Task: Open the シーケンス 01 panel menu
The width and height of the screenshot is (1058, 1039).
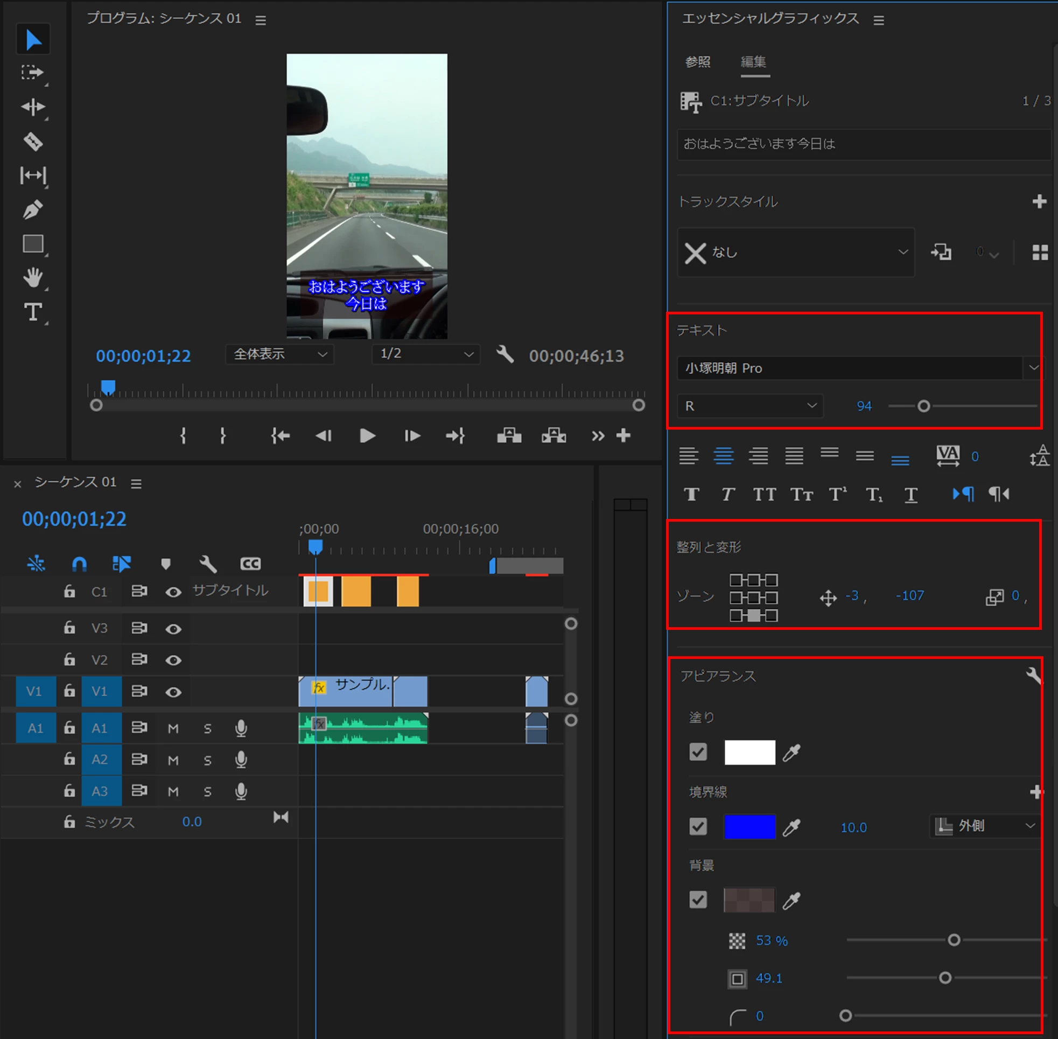Action: [136, 483]
